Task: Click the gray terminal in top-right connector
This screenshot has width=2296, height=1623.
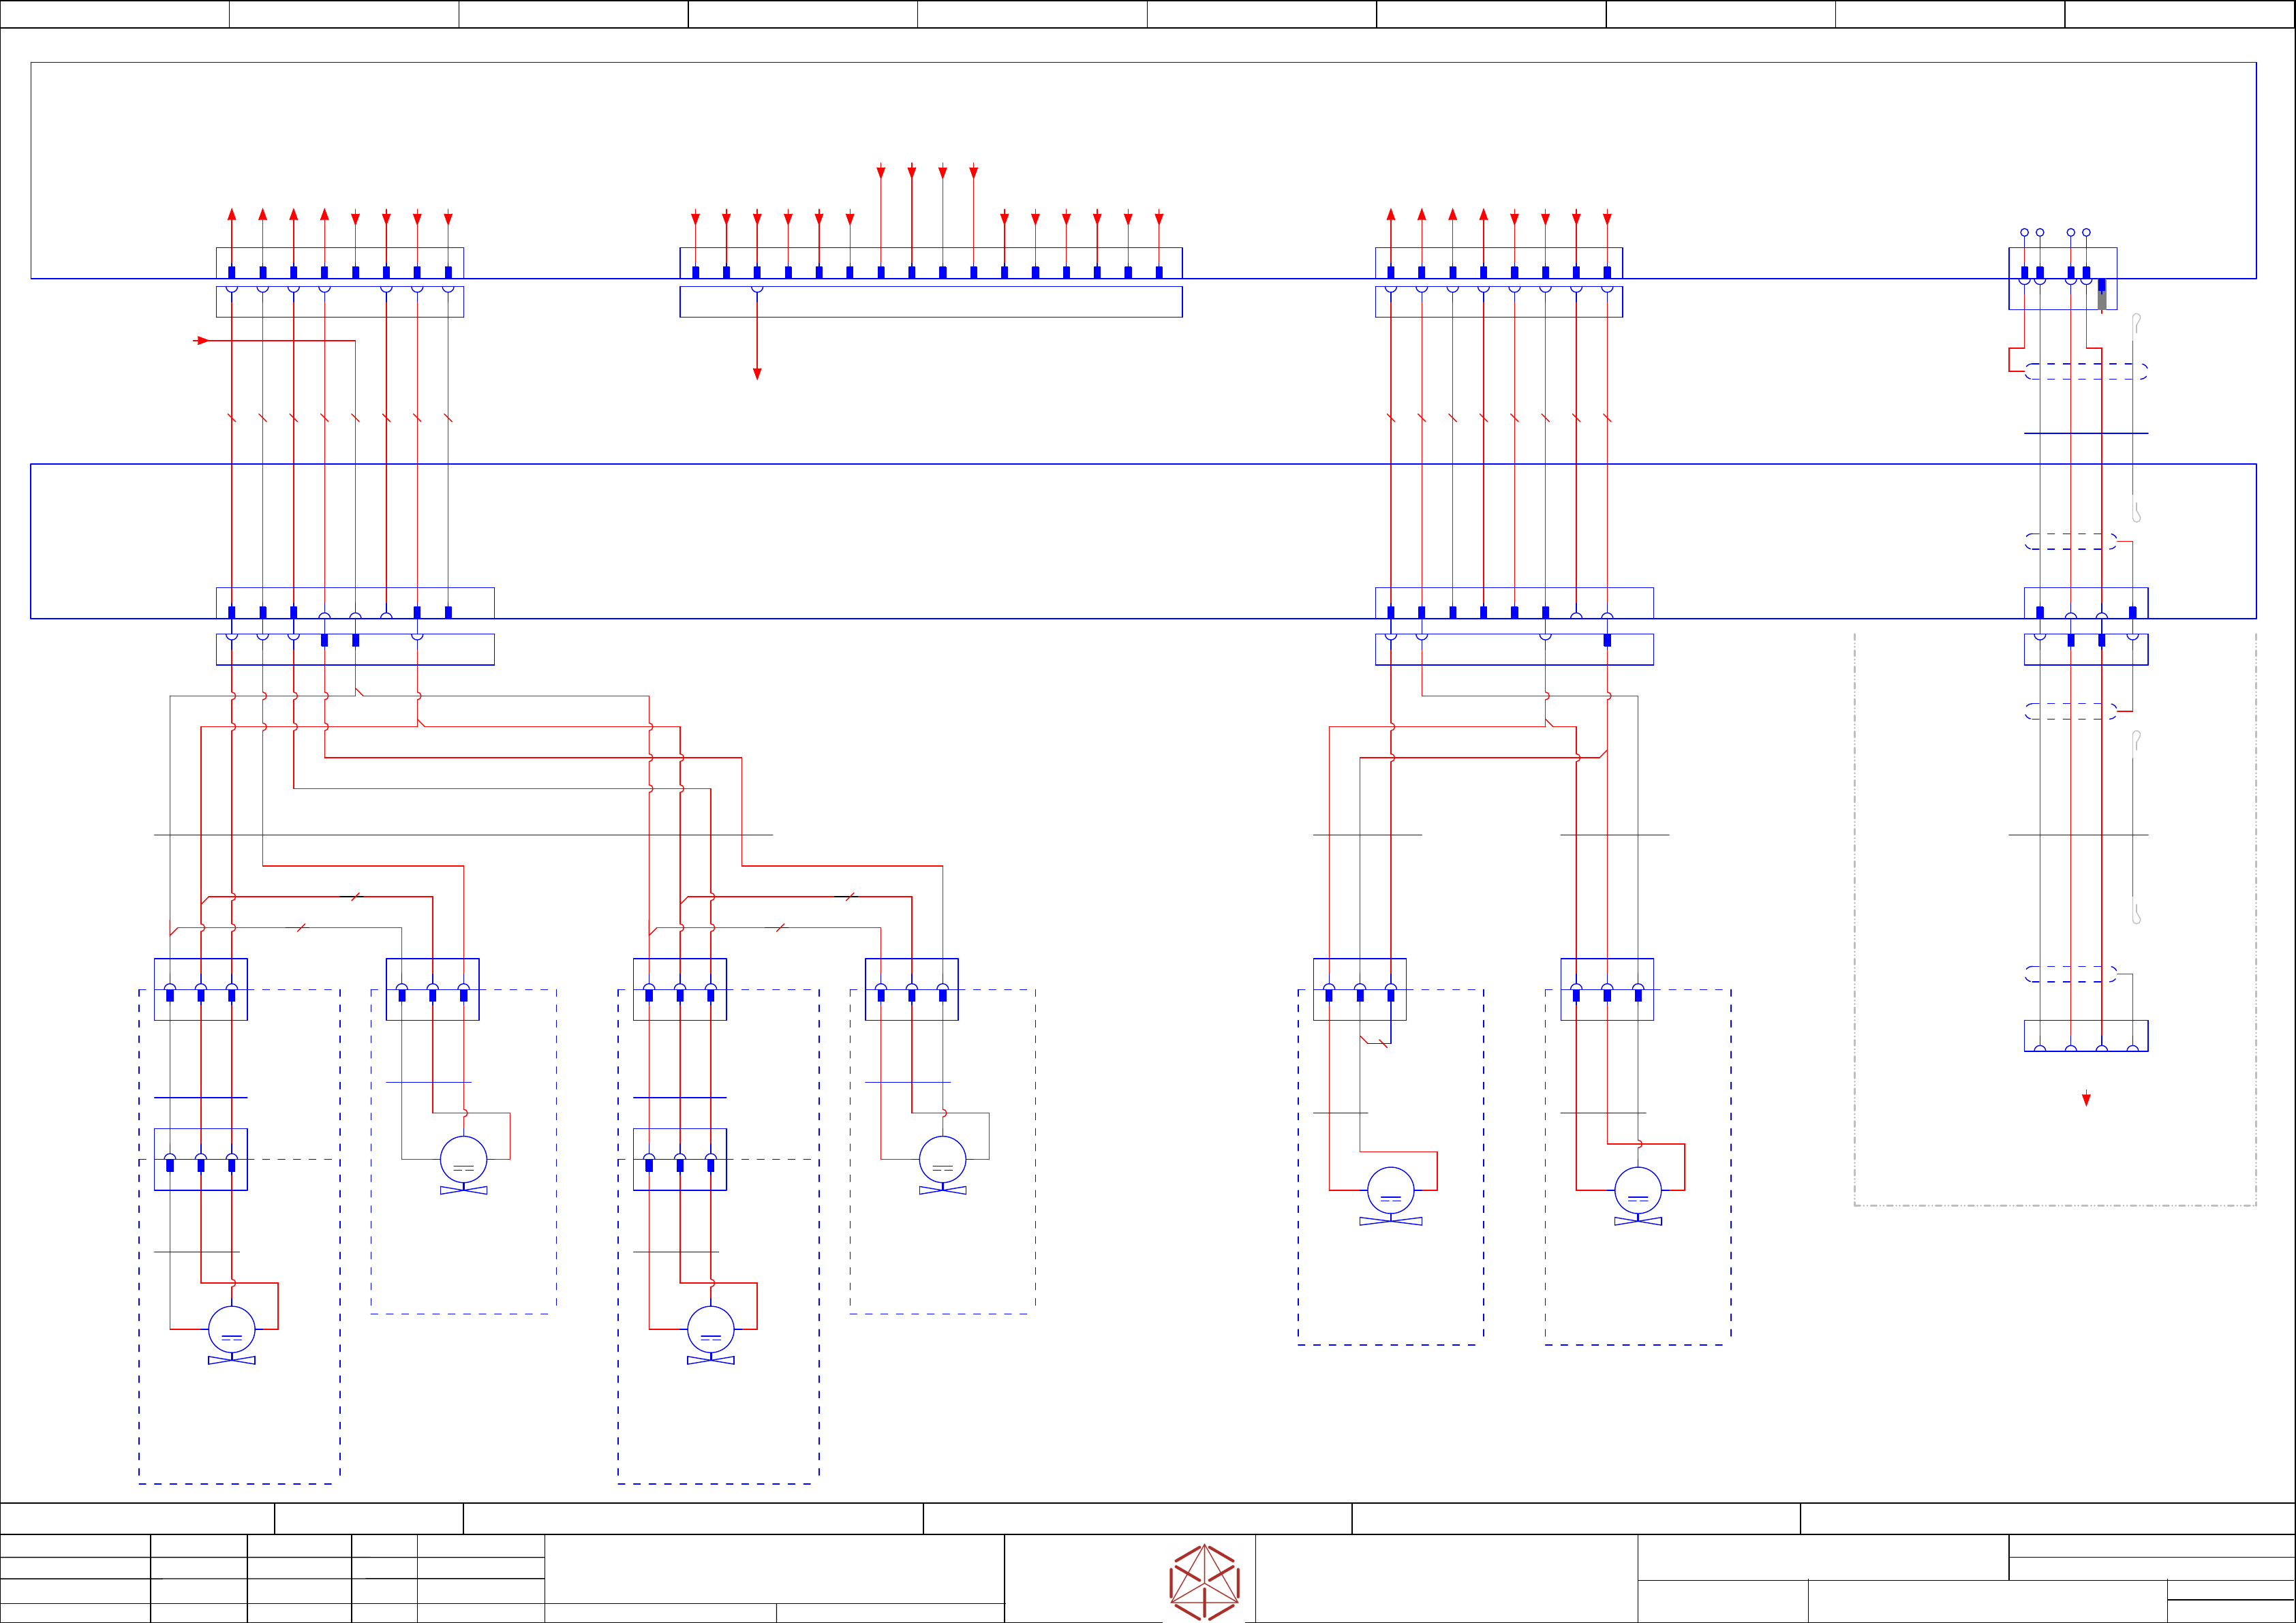Action: click(x=2101, y=299)
